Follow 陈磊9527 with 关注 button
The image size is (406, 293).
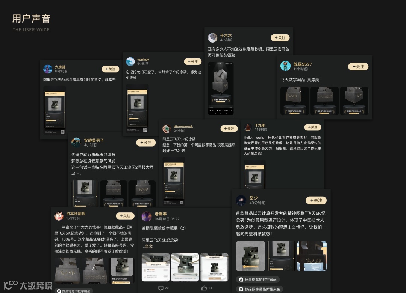pyautogui.click(x=358, y=66)
